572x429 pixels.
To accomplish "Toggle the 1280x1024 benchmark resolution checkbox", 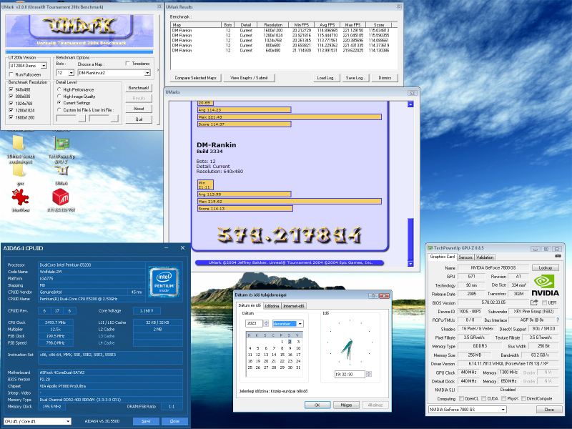I will (x=11, y=110).
